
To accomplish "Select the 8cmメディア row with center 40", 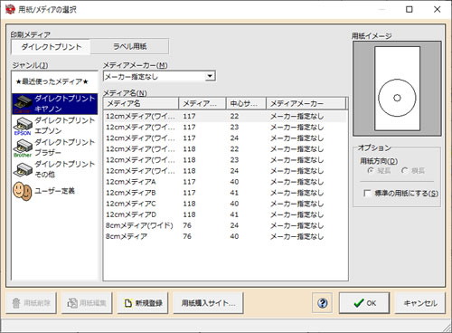I will pos(225,236).
